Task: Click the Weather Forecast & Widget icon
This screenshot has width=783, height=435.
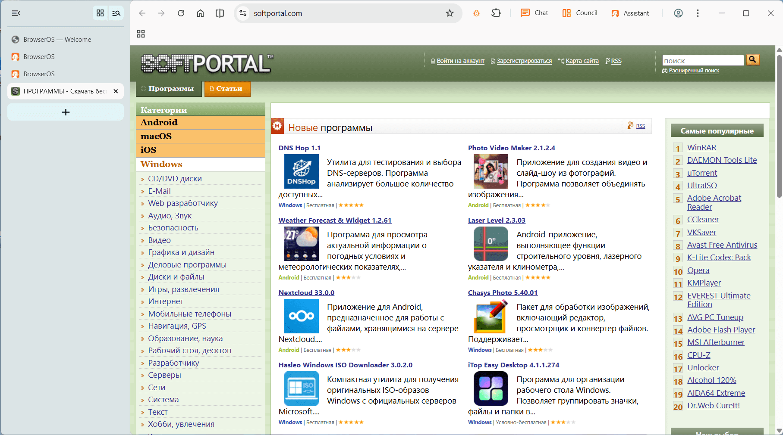Action: (301, 244)
